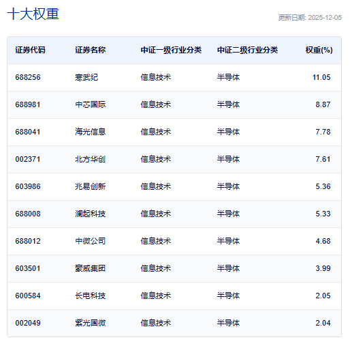
Task: Select the 长电科技 security name
Action: click(91, 296)
